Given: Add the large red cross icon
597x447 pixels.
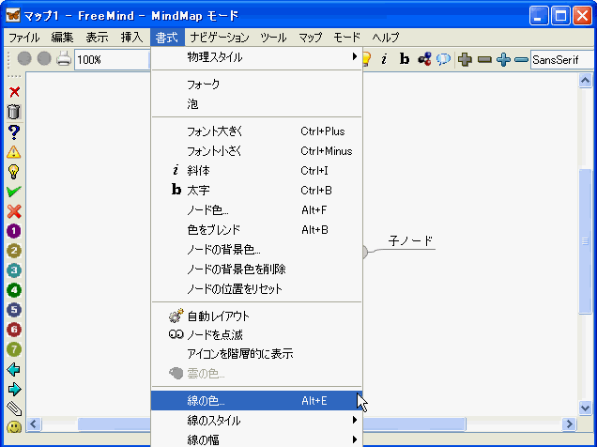Looking at the screenshot, I should point(14,211).
